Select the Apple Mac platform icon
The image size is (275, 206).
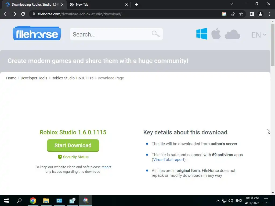pyautogui.click(x=216, y=33)
